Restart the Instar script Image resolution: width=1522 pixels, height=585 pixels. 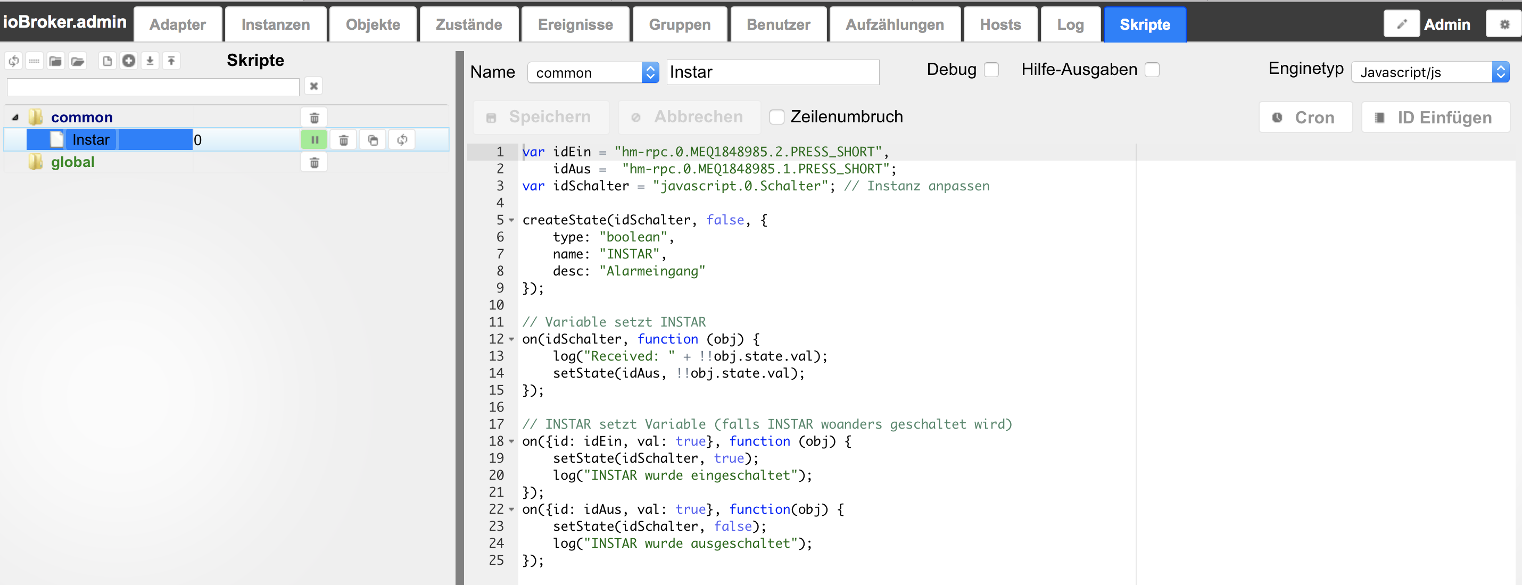click(402, 140)
